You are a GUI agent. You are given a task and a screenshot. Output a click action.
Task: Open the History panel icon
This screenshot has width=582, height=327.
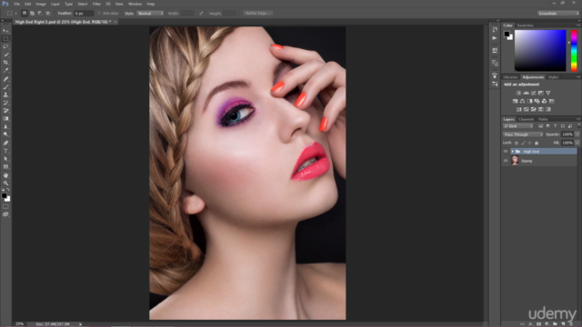pyautogui.click(x=495, y=29)
